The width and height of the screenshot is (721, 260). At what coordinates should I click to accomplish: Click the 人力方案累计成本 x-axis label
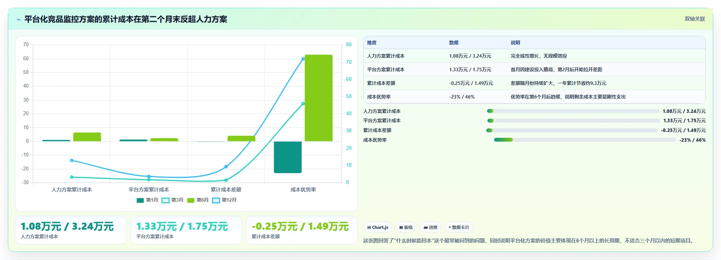click(x=72, y=190)
